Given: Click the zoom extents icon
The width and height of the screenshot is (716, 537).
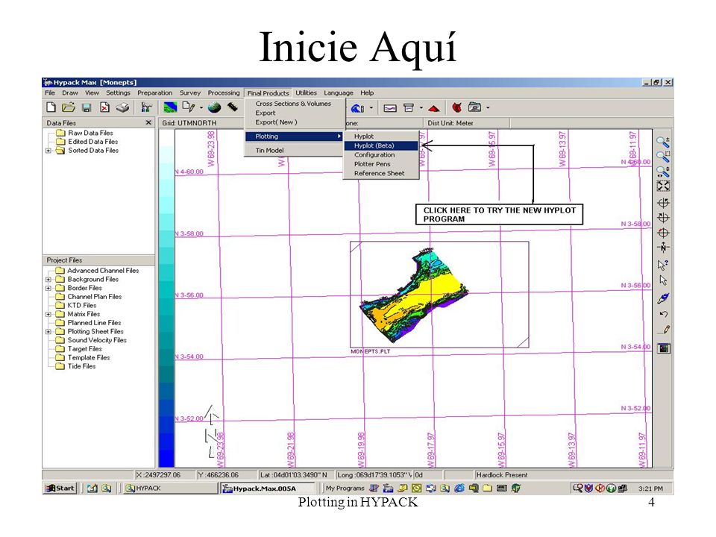Looking at the screenshot, I should (x=663, y=186).
